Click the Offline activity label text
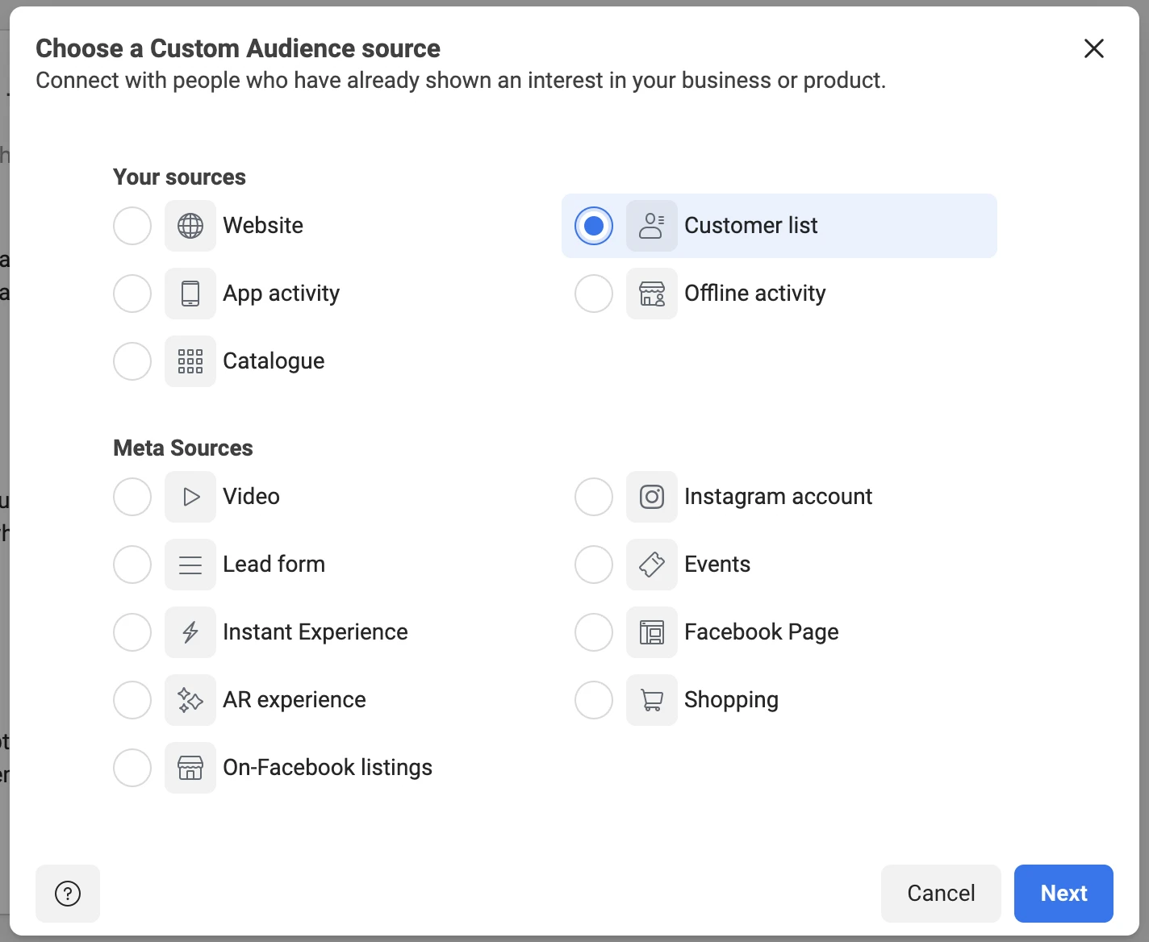The width and height of the screenshot is (1149, 942). click(754, 294)
